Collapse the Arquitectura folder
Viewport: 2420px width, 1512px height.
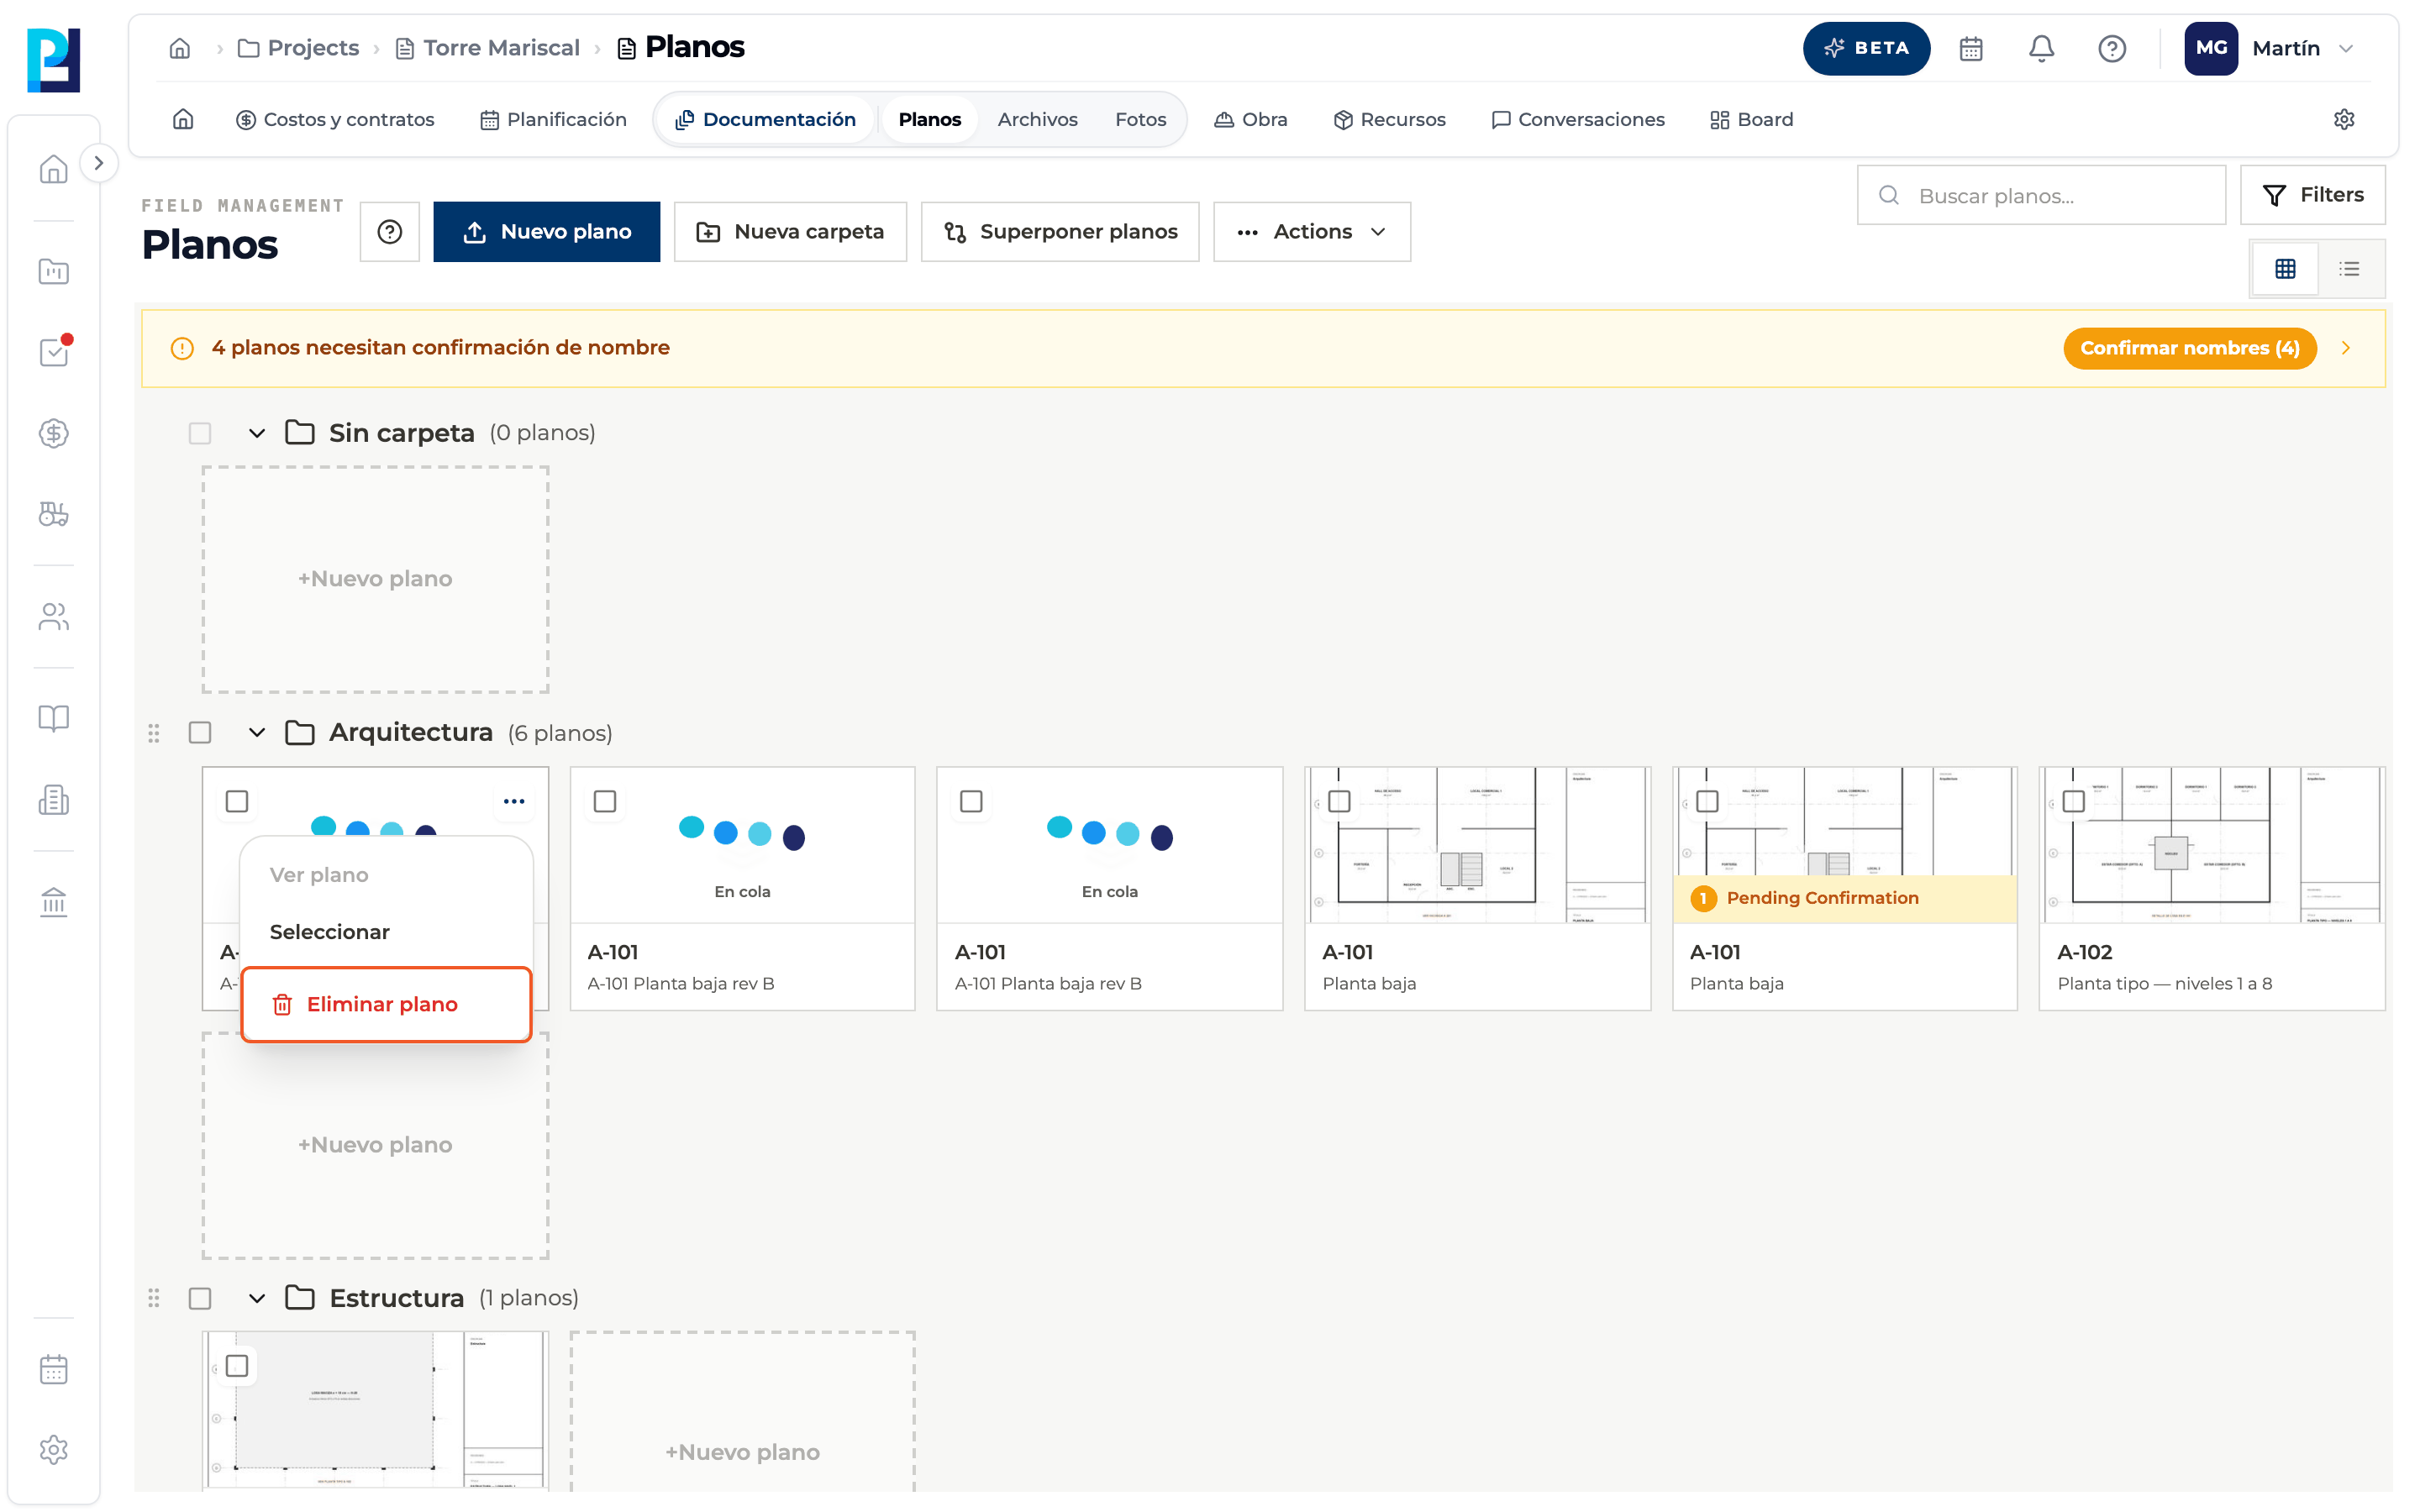click(257, 733)
